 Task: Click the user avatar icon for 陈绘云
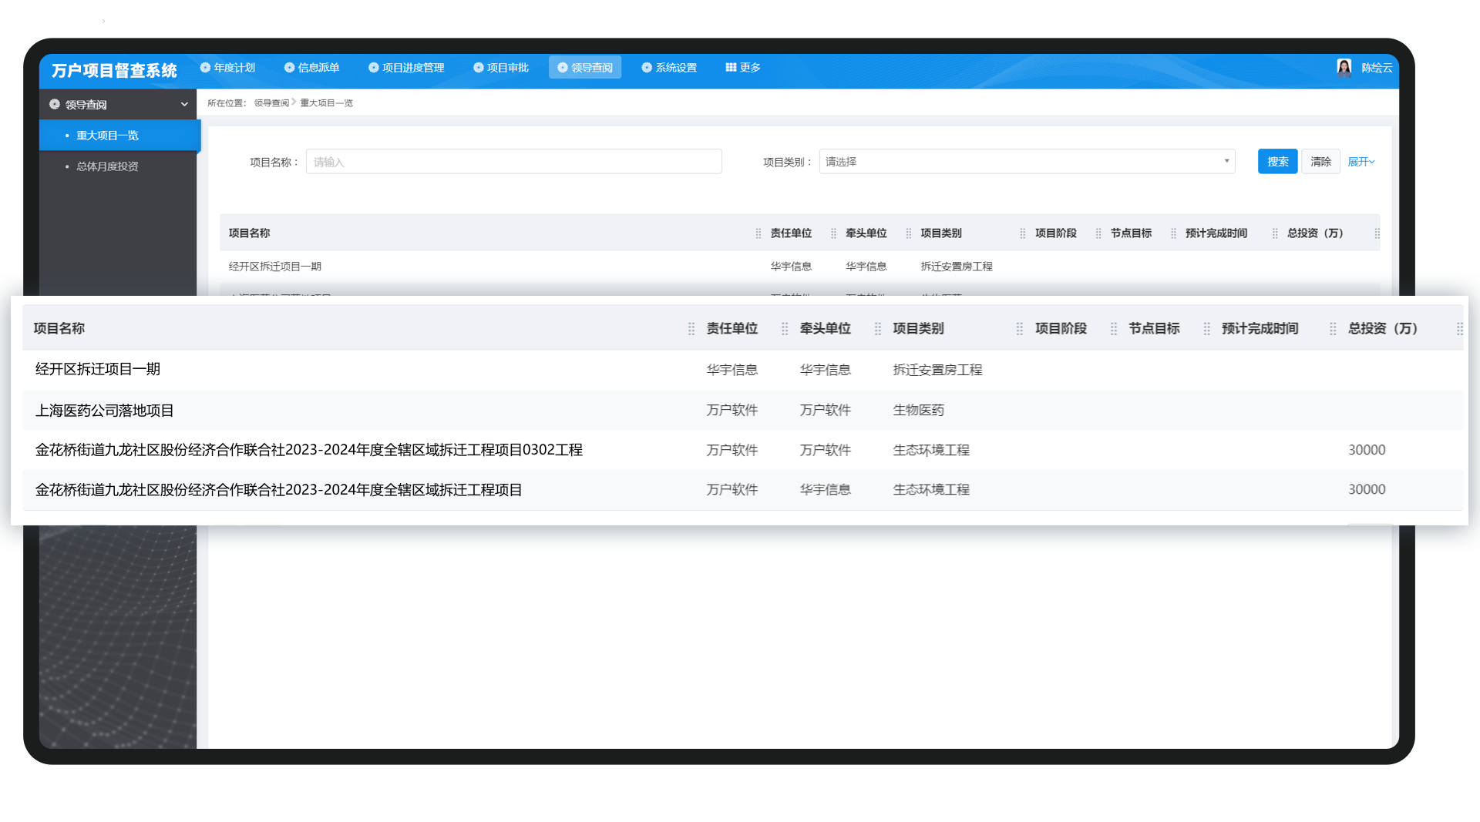coord(1344,68)
